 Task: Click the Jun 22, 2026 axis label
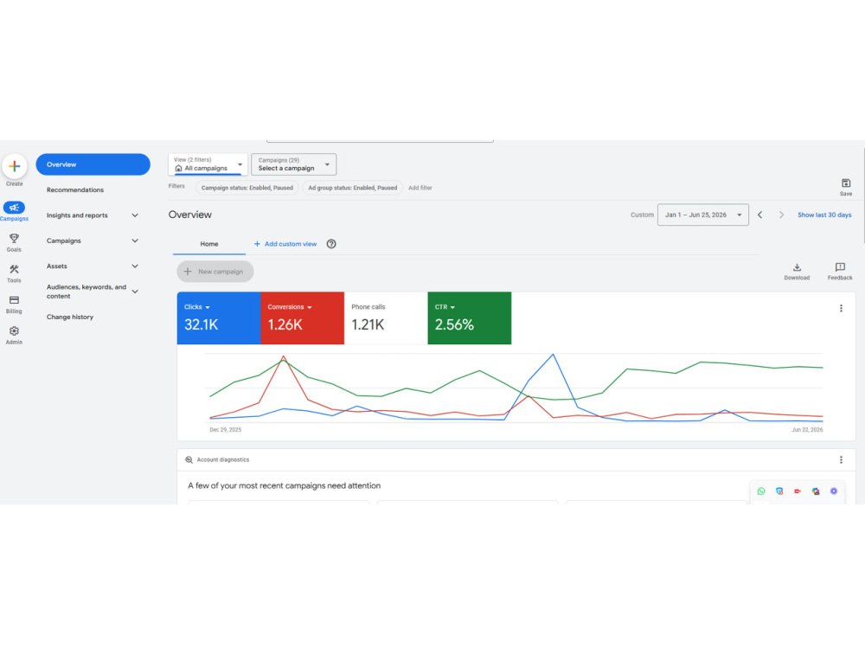tap(807, 429)
